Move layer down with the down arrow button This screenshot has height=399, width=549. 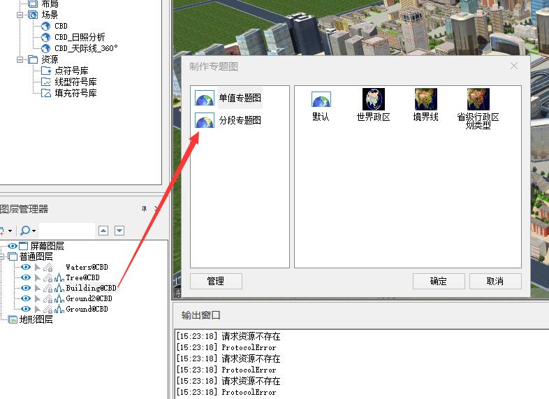[119, 231]
